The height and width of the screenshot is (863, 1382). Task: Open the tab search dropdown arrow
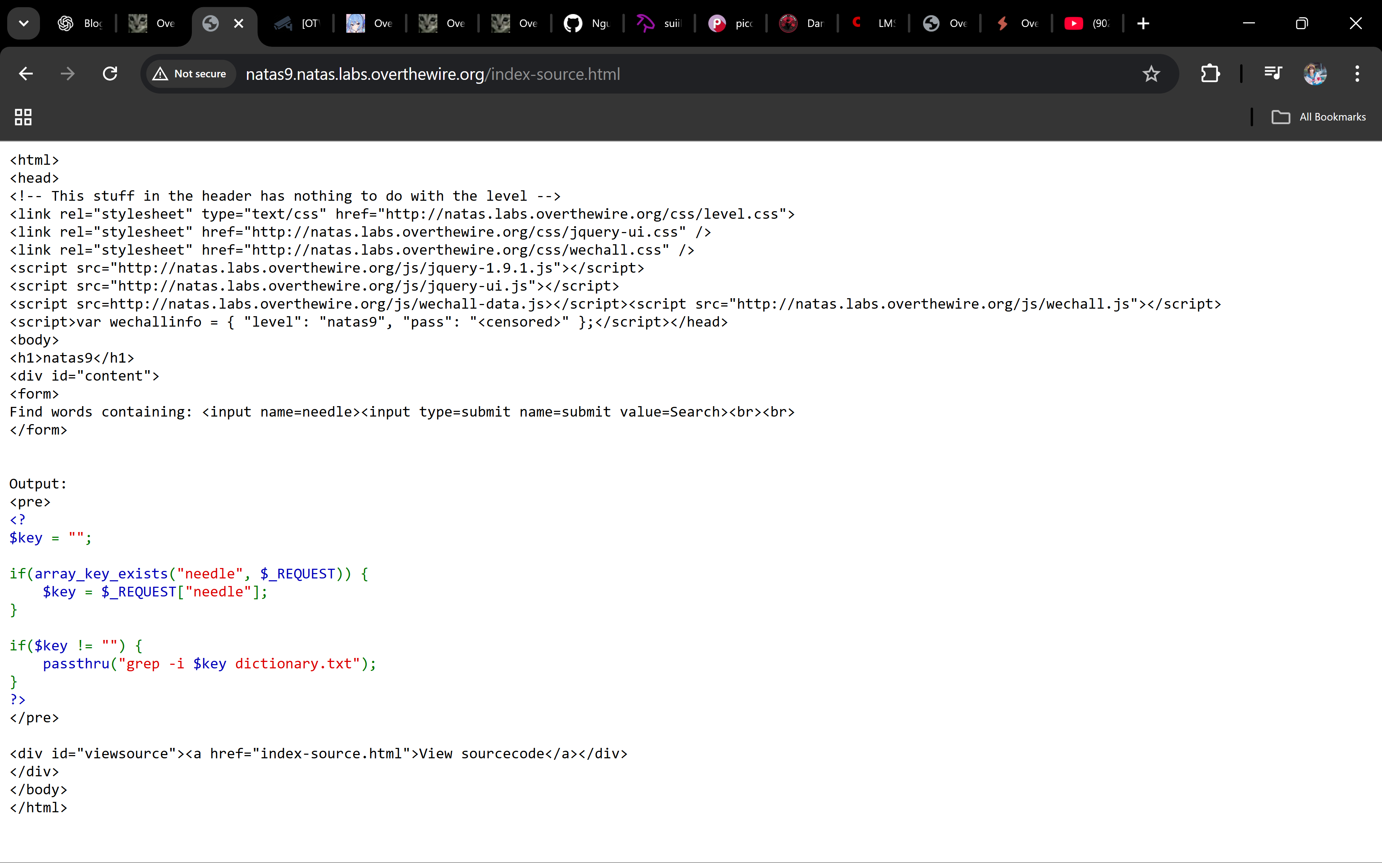[23, 23]
